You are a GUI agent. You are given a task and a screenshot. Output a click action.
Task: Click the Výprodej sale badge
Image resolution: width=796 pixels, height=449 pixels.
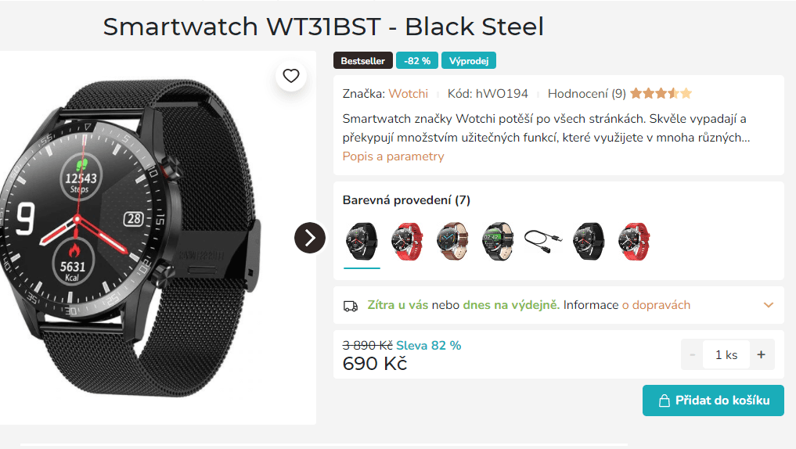[x=469, y=61]
